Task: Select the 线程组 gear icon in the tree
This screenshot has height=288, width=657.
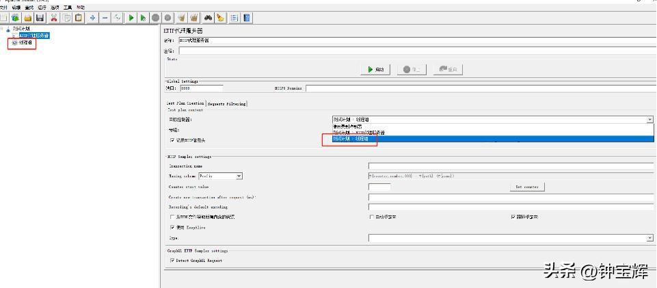Action: pos(15,42)
